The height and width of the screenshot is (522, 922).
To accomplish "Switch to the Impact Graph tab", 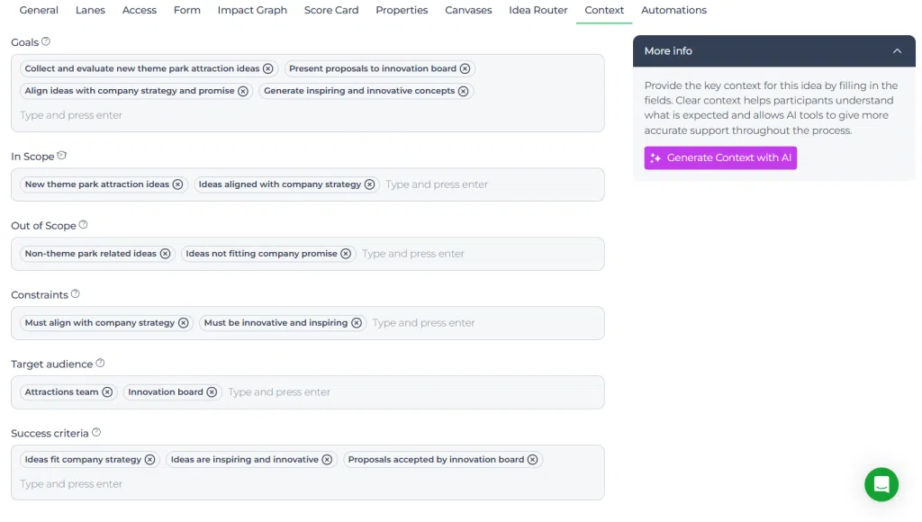I will pos(252,11).
